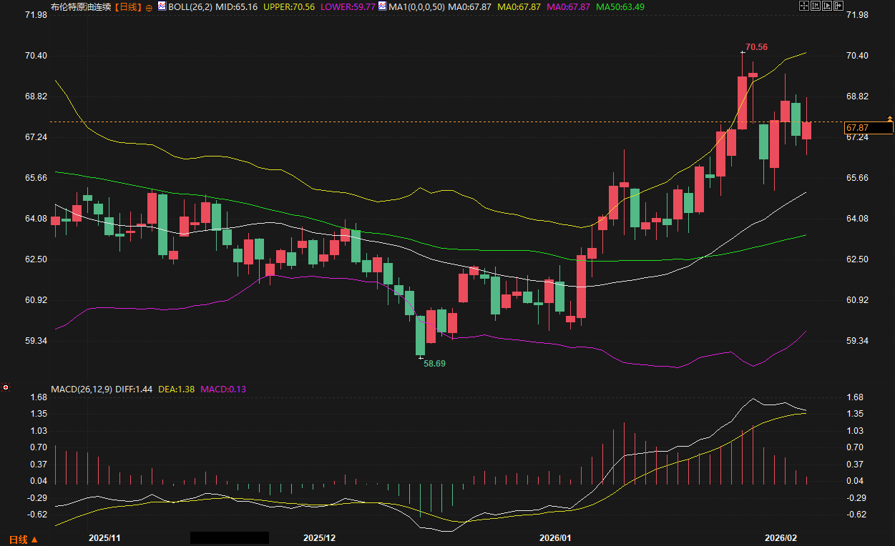Click the 70.56 high price marker
The height and width of the screenshot is (546, 895).
coord(756,47)
